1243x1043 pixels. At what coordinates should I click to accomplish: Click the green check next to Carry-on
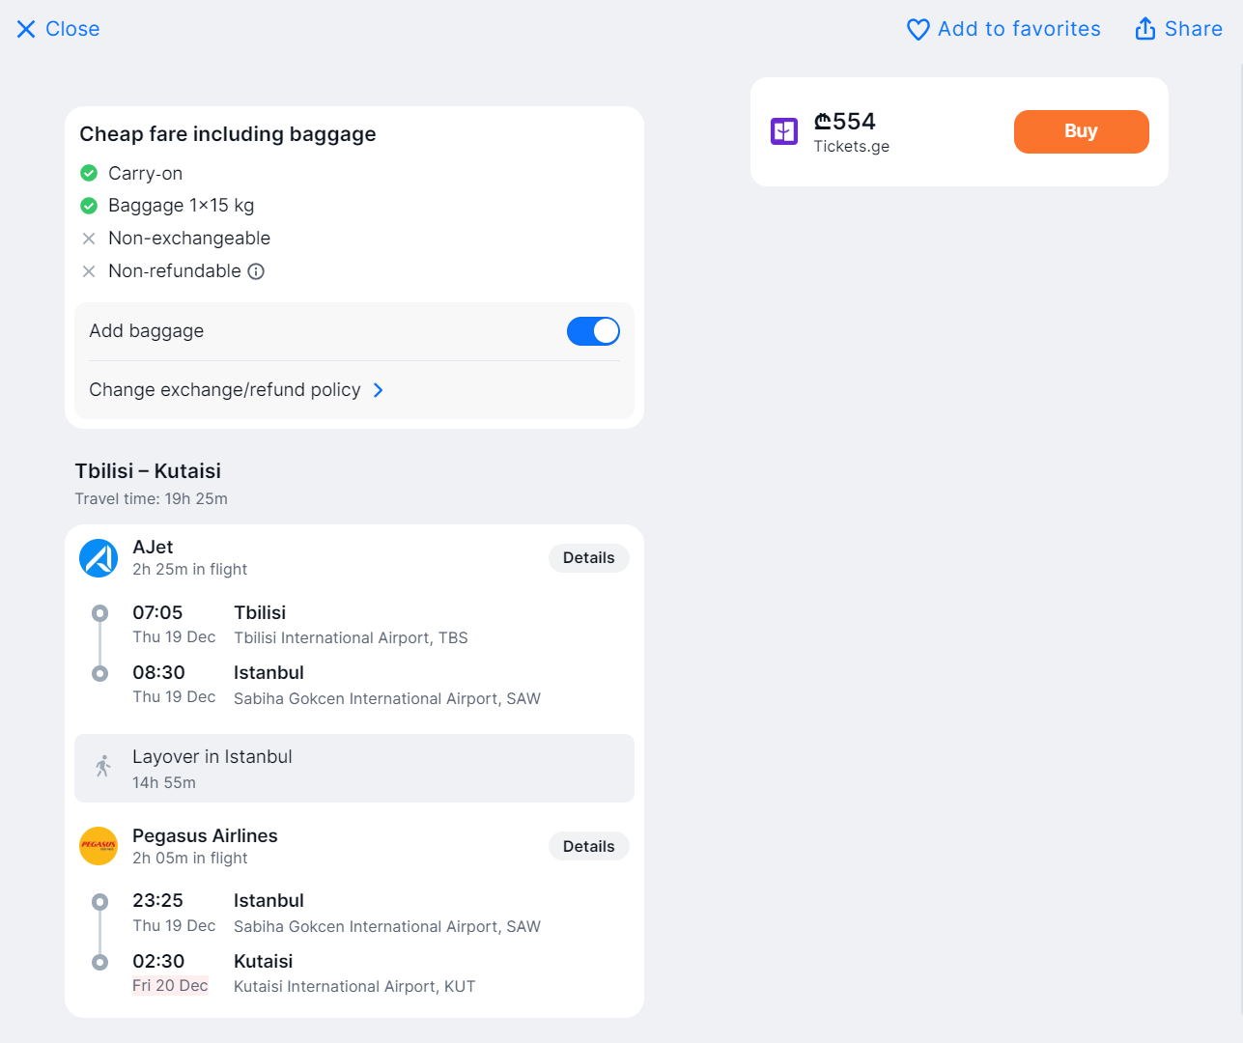coord(89,173)
